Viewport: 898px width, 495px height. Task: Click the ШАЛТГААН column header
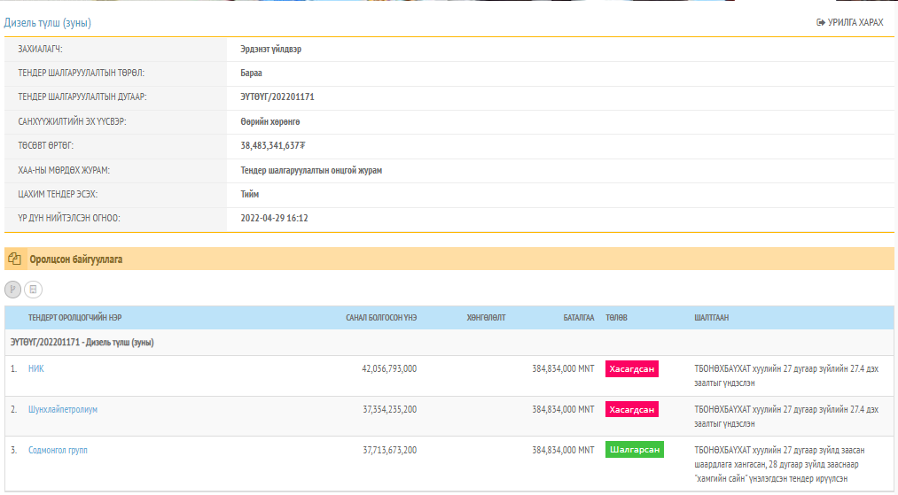(x=712, y=318)
